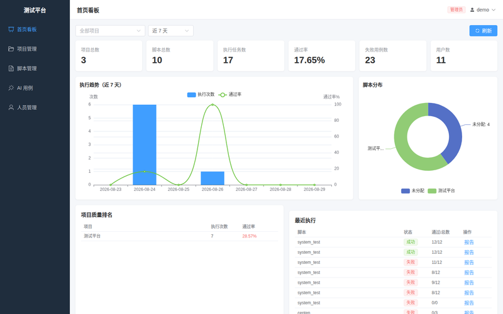Click the refresh icon in 刷新 button
Screen dimensions: 503x314
[477, 31]
